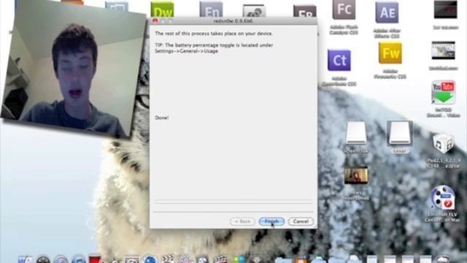Select the Emicsoft FLV Converter icon
The width and height of the screenshot is (467, 263).
[x=443, y=198]
